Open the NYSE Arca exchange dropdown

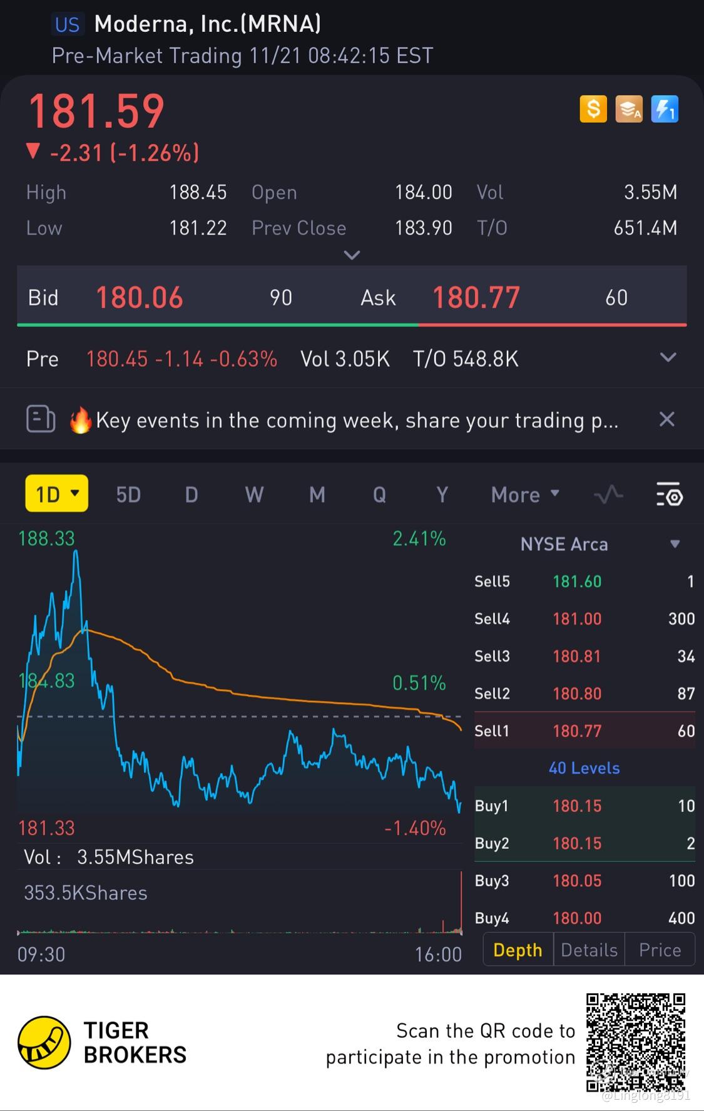point(599,544)
